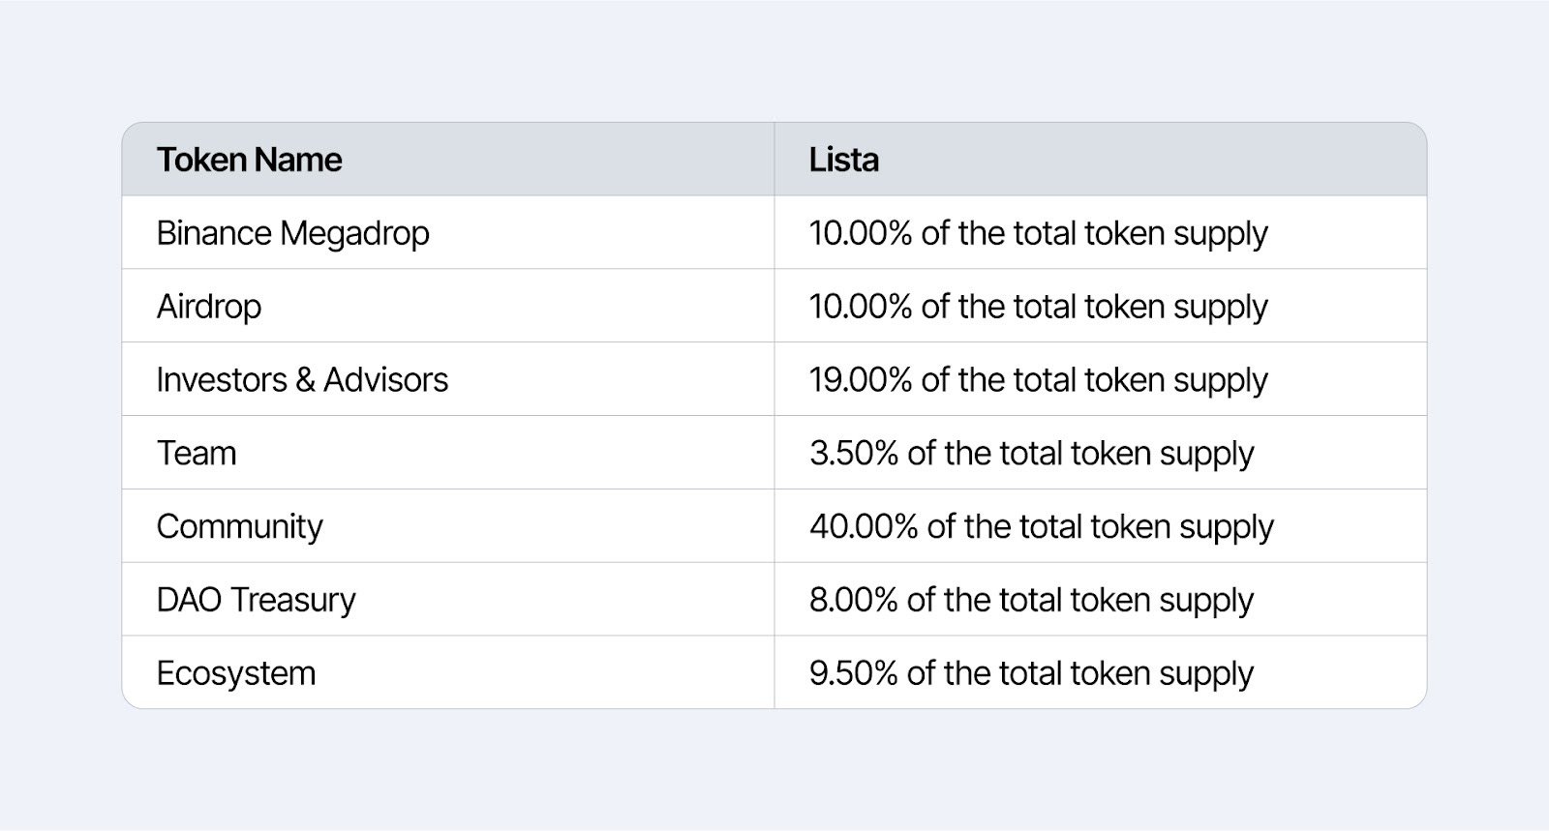The height and width of the screenshot is (831, 1549).
Task: Click the "Lista" column header
Action: 844,160
